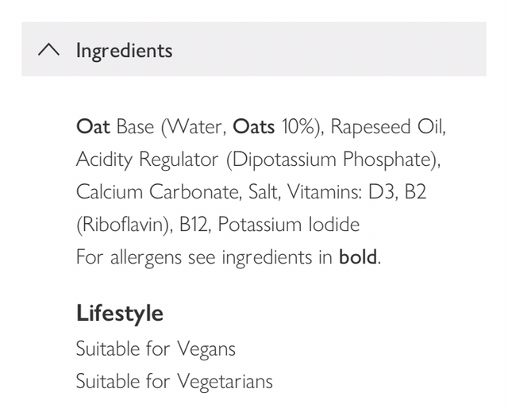
Task: Click the For allergens see ingredients line
Action: (205, 257)
